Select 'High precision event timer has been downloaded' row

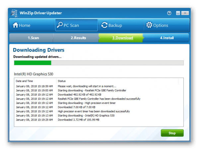click(x=99, y=112)
